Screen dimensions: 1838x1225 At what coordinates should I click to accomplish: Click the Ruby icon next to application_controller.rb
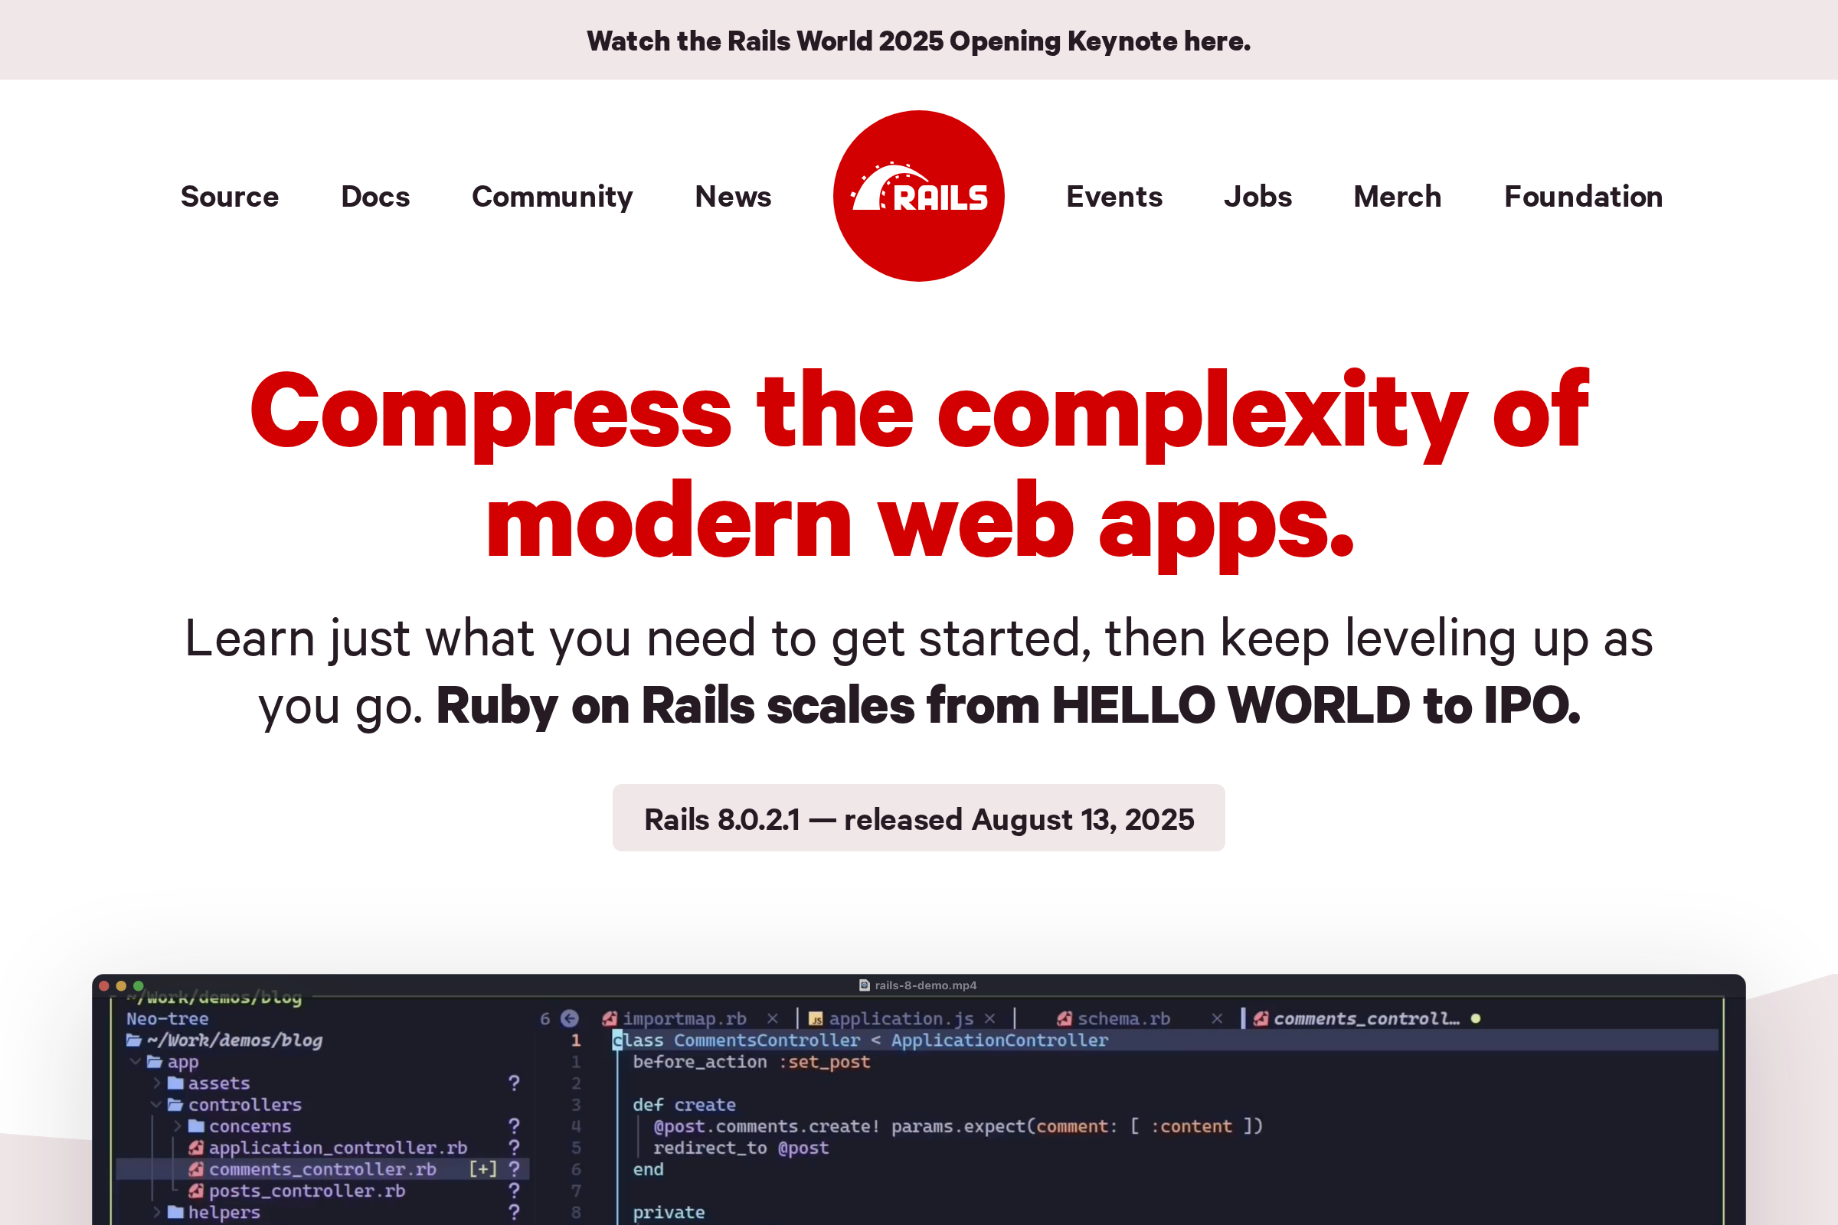pyautogui.click(x=195, y=1148)
